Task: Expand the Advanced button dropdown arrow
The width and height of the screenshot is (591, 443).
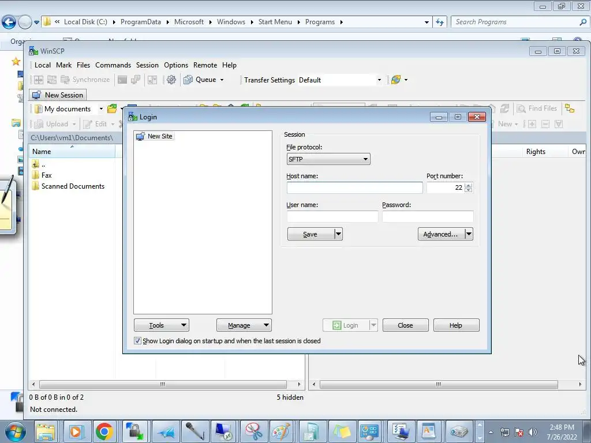Action: point(469,234)
